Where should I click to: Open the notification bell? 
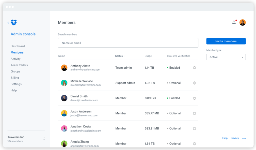[234, 22]
